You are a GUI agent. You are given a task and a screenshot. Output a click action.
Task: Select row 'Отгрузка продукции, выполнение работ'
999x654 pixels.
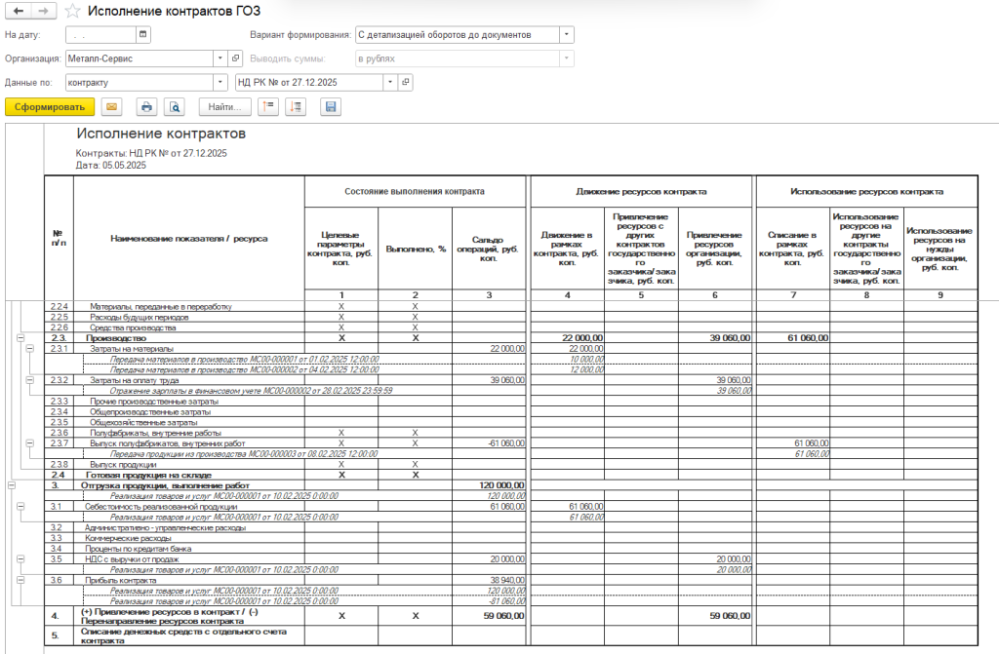pos(165,485)
